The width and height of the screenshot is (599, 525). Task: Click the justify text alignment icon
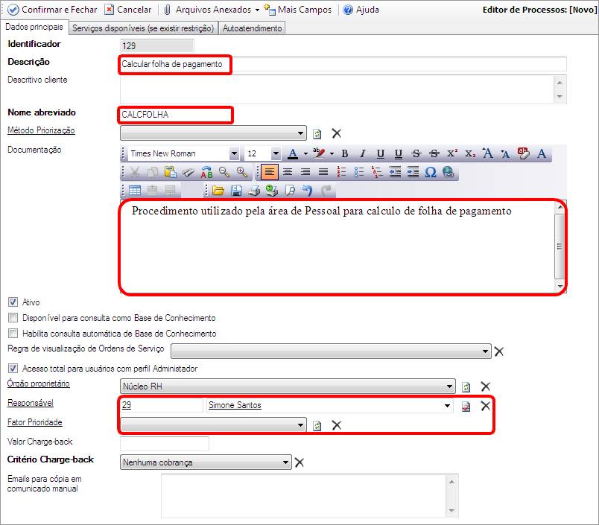coord(323,172)
